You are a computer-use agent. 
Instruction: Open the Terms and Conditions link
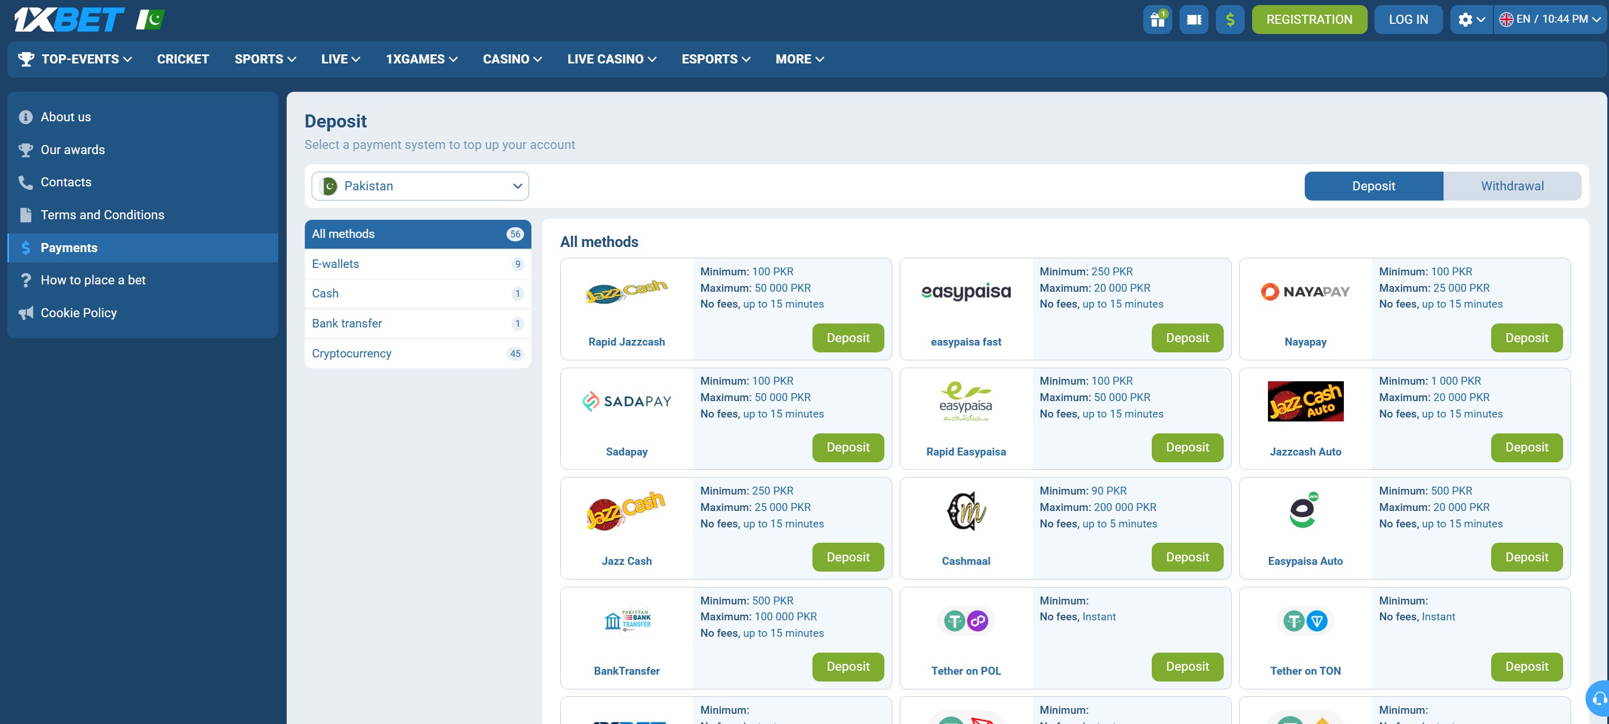[x=142, y=215]
